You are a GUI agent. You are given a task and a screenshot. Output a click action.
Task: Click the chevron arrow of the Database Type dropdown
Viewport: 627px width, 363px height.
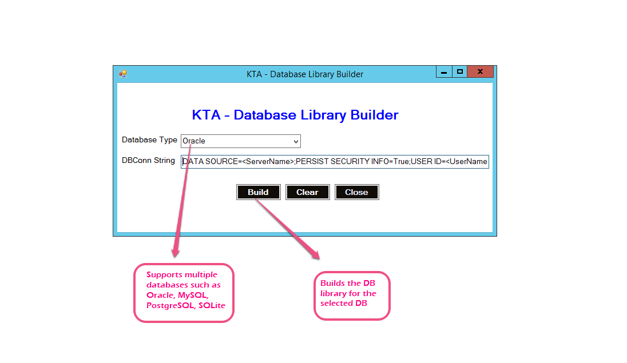[x=296, y=141]
